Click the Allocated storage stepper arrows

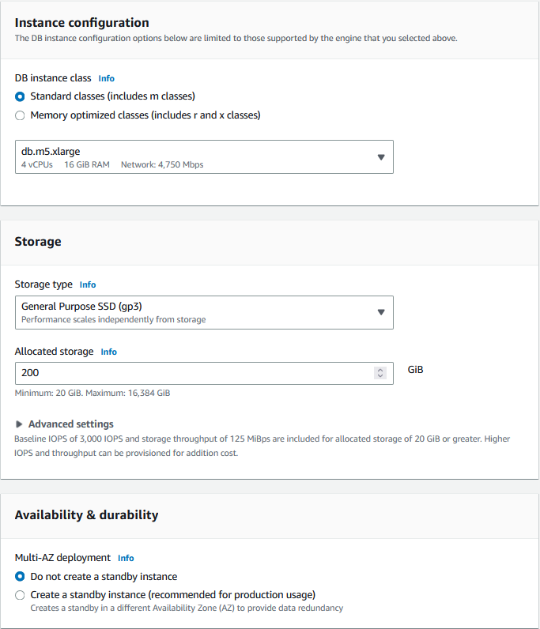tap(380, 373)
